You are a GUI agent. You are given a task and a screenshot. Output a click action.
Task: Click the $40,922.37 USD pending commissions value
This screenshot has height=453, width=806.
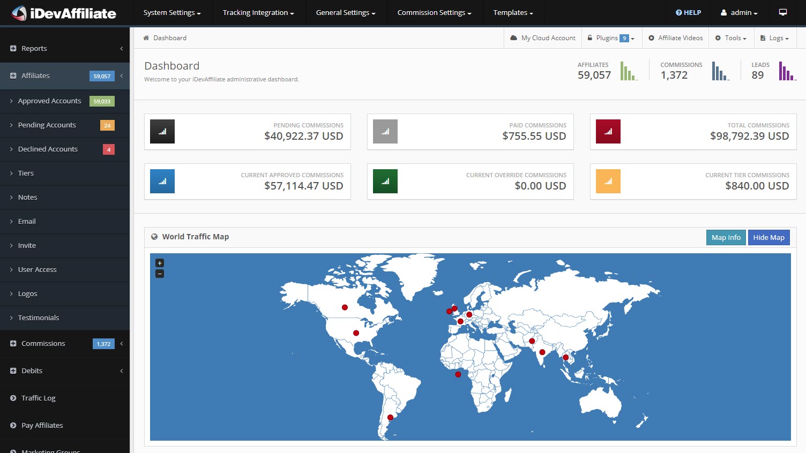(x=304, y=136)
